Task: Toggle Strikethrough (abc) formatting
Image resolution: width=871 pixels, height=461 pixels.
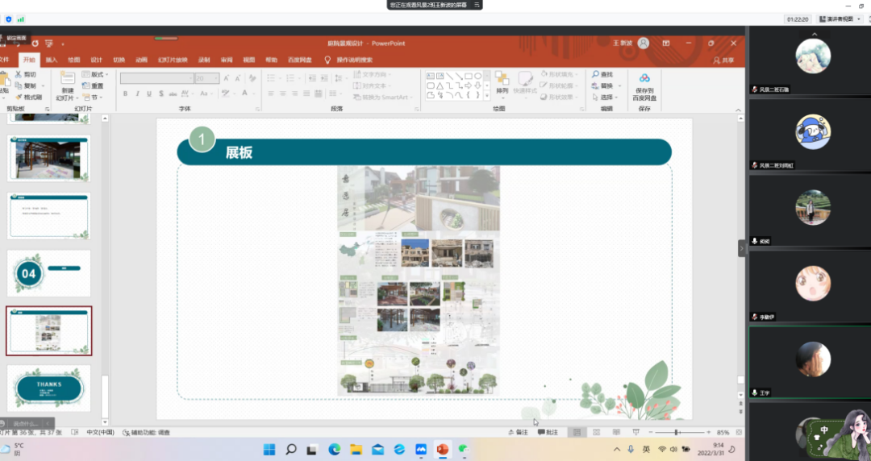Action: (173, 93)
